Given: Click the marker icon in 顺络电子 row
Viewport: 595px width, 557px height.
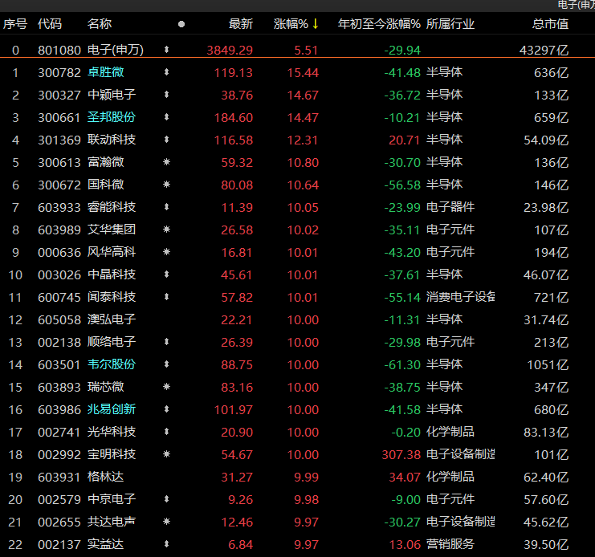Looking at the screenshot, I should coord(166,342).
